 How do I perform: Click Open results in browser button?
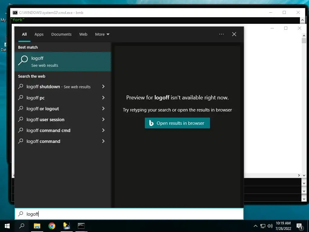pos(177,123)
